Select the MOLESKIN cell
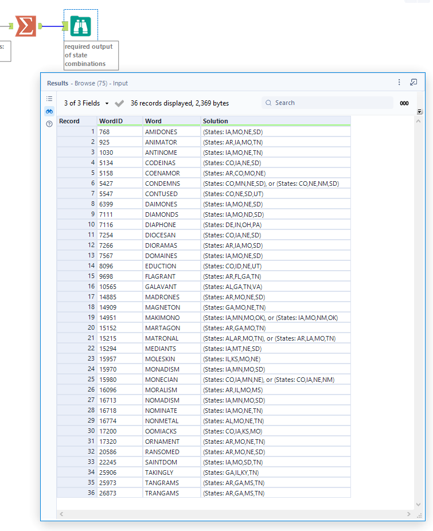 pos(171,359)
